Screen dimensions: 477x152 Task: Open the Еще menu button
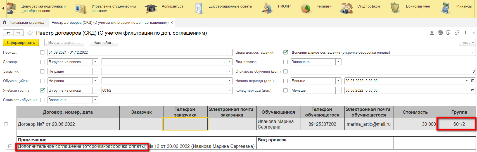(467, 42)
